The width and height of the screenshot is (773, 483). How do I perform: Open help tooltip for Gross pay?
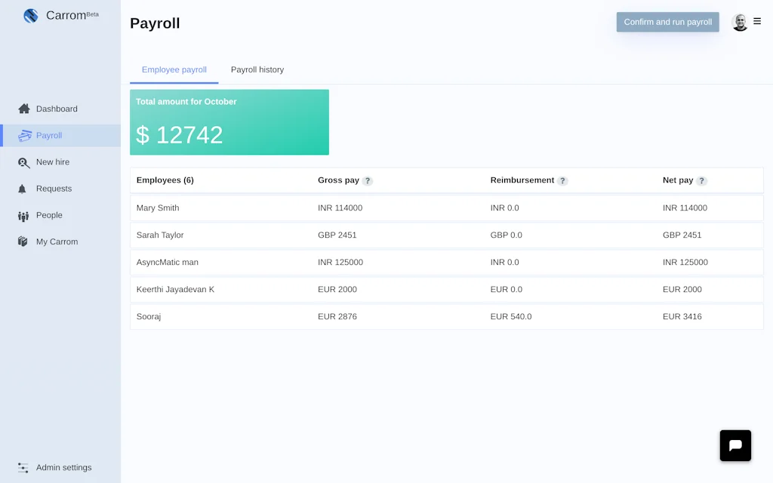coord(368,180)
